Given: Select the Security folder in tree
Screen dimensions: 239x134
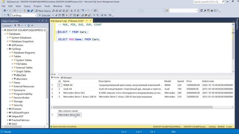Looking at the screenshot, I should click(18, 105).
